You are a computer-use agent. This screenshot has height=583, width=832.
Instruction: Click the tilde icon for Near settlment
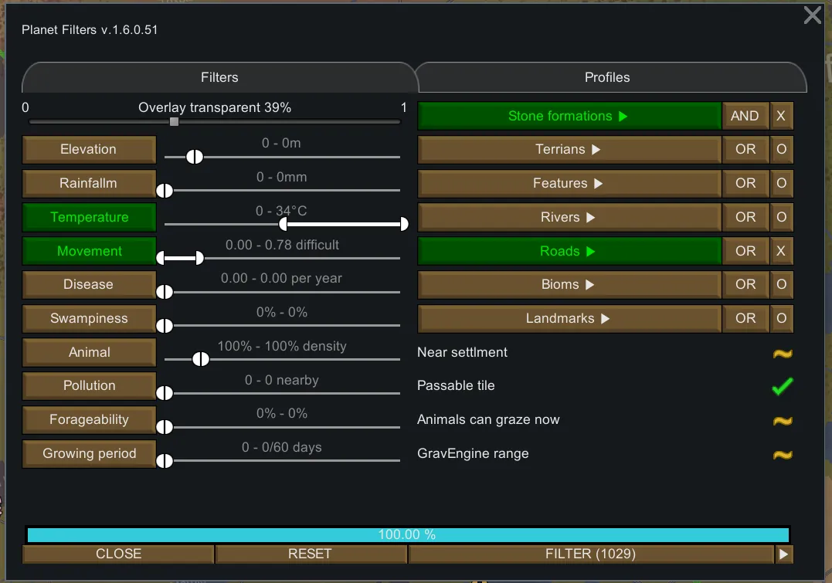[x=783, y=354]
